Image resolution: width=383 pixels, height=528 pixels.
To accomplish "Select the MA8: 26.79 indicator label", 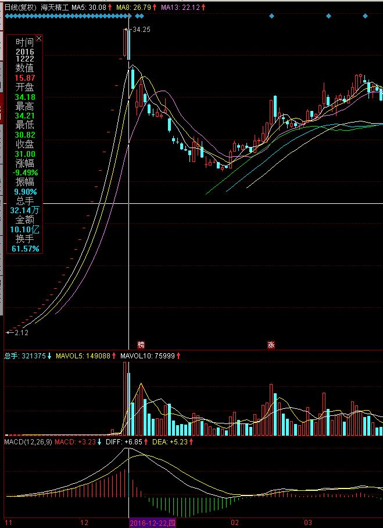I will pos(134,8).
